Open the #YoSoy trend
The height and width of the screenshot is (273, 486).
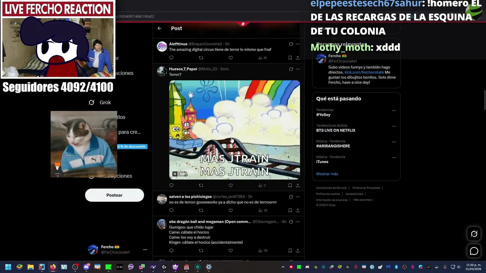323,115
